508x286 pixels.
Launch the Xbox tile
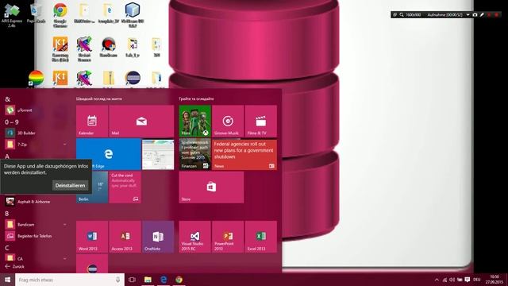click(x=195, y=121)
